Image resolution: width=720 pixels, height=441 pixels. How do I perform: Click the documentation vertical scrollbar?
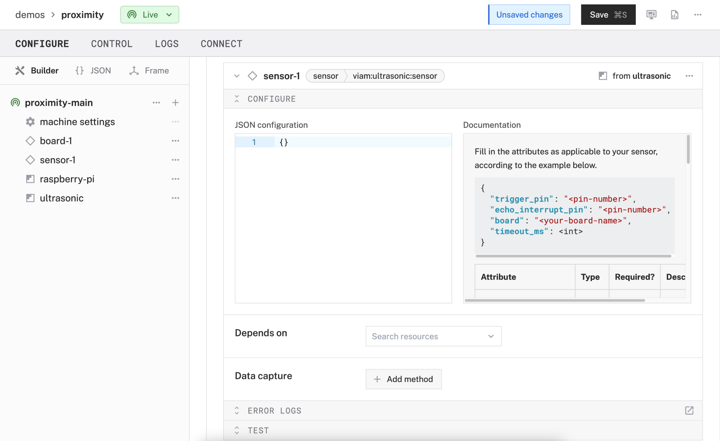coord(688,149)
